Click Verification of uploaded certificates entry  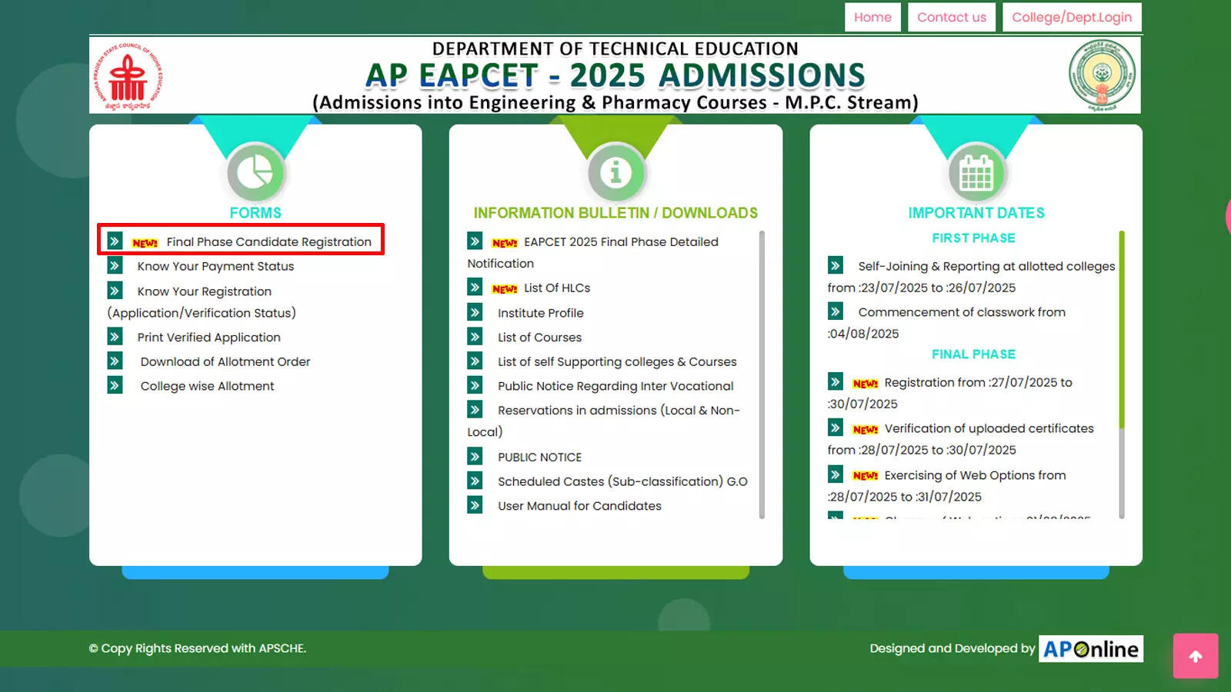(960, 439)
